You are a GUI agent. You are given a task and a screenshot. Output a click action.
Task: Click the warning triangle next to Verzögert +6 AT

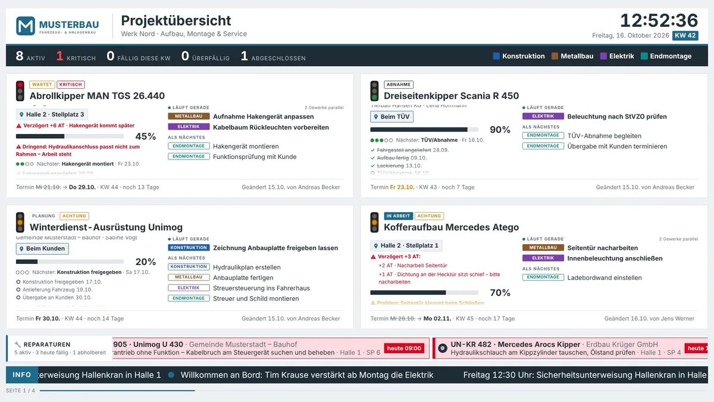coord(18,126)
